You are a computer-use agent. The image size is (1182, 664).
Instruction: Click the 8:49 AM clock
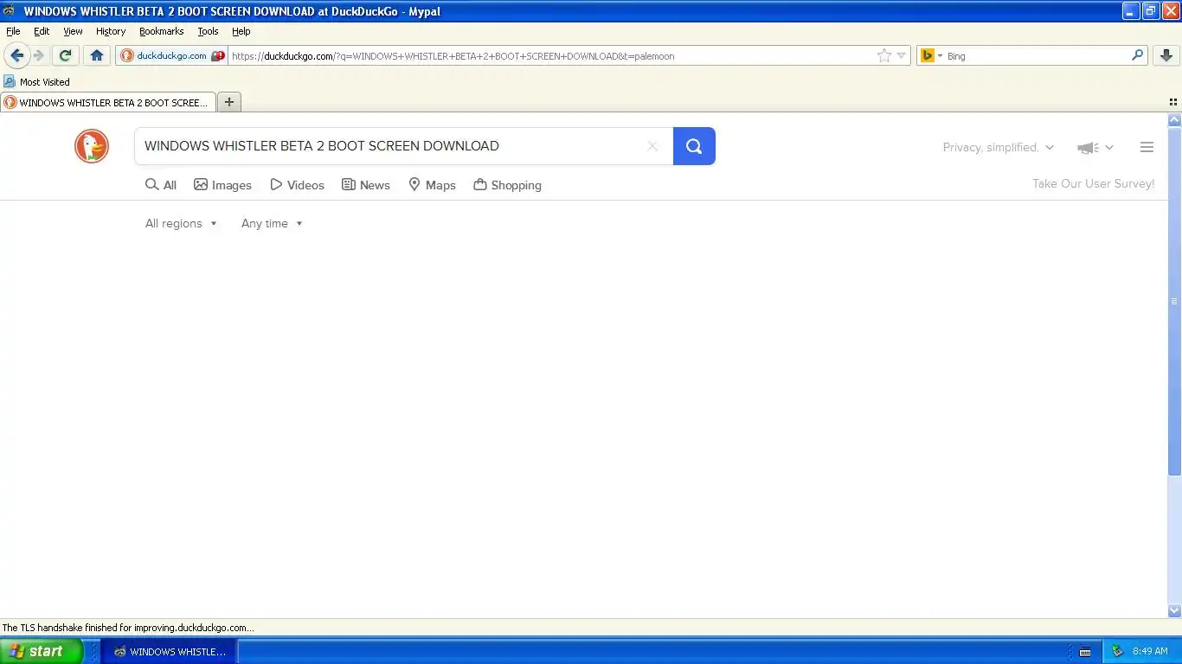tap(1150, 652)
